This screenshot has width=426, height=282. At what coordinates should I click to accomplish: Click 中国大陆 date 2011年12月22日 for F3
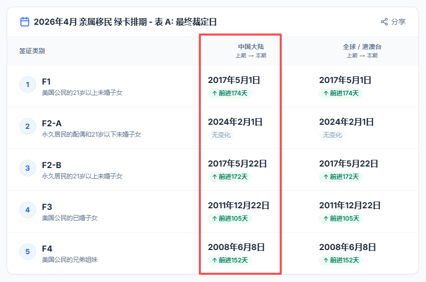[238, 205]
